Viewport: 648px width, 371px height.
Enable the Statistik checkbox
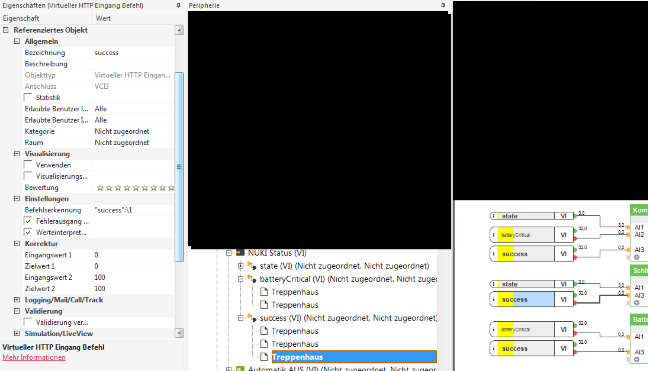[x=28, y=98]
